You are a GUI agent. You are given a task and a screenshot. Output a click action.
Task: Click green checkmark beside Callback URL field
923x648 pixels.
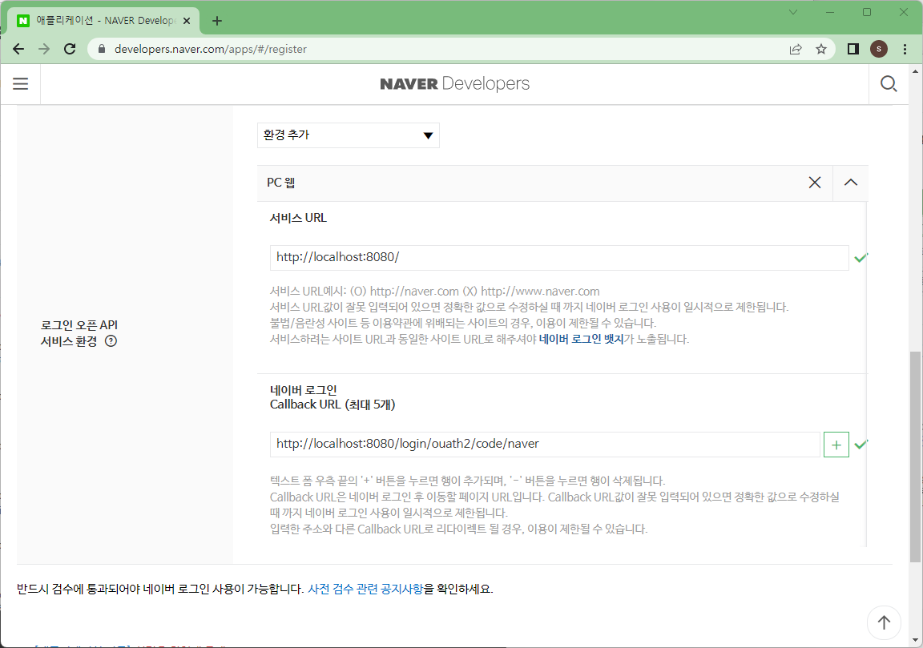[x=861, y=445]
